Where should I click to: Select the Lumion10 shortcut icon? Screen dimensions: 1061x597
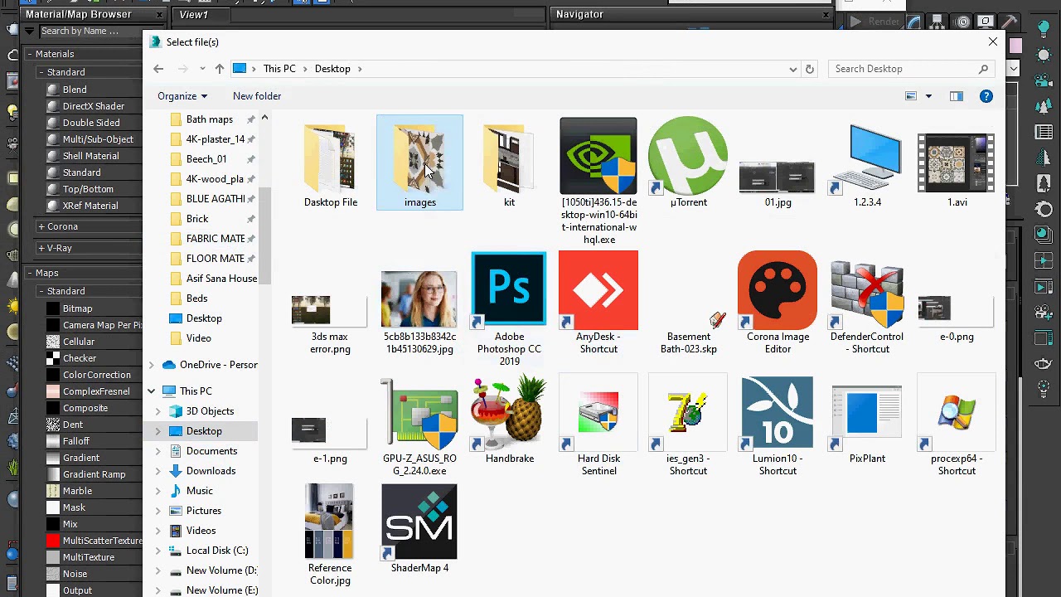(x=778, y=426)
